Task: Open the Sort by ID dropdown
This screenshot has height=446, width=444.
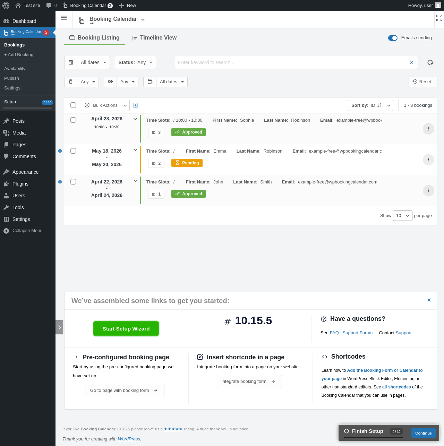Action: pyautogui.click(x=370, y=105)
